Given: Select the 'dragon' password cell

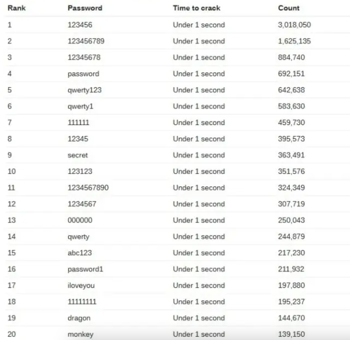Looking at the screenshot, I should tap(79, 318).
